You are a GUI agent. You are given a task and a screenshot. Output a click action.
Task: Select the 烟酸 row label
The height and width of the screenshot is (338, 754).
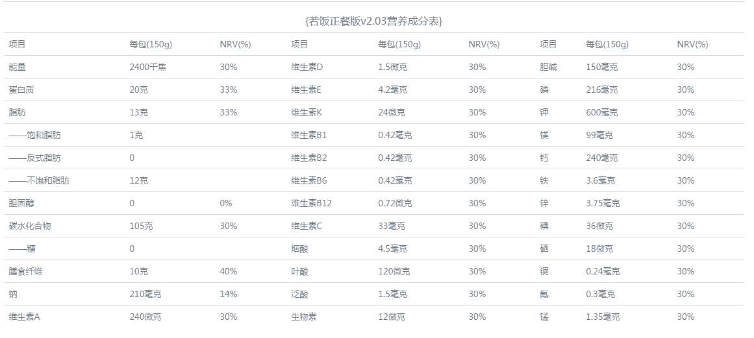(300, 248)
